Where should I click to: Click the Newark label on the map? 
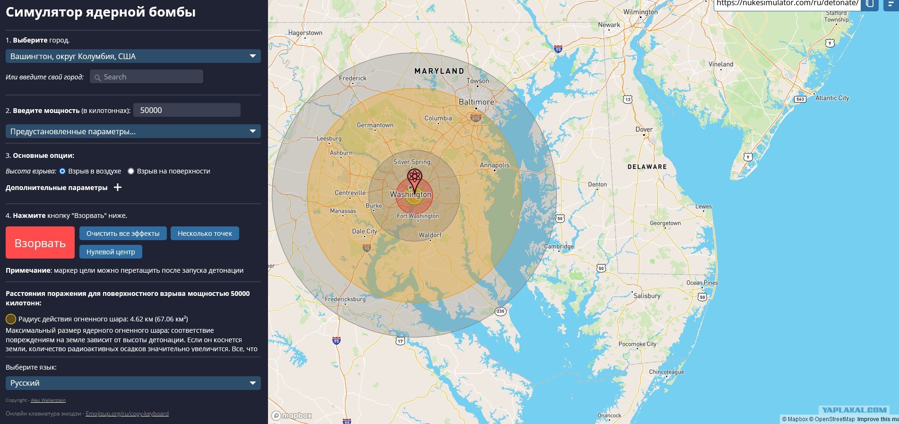point(609,25)
